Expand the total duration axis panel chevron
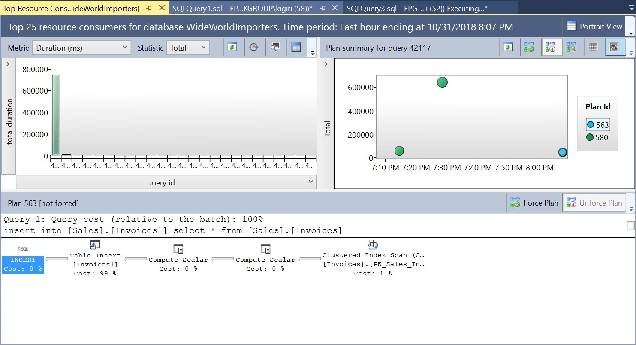This screenshot has width=636, height=345. (x=8, y=64)
